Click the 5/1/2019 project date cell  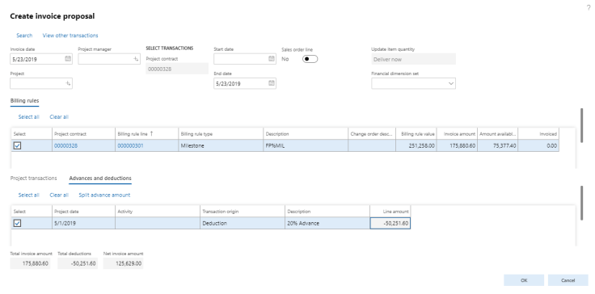83,223
